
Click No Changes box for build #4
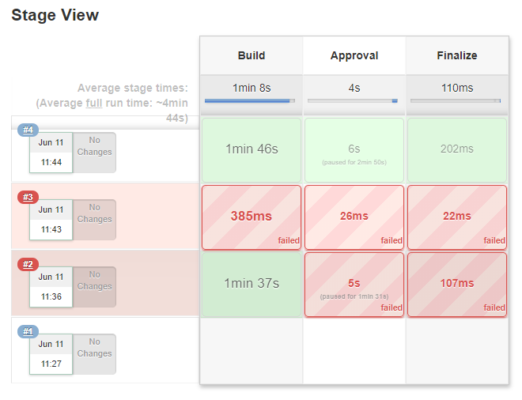pos(95,152)
